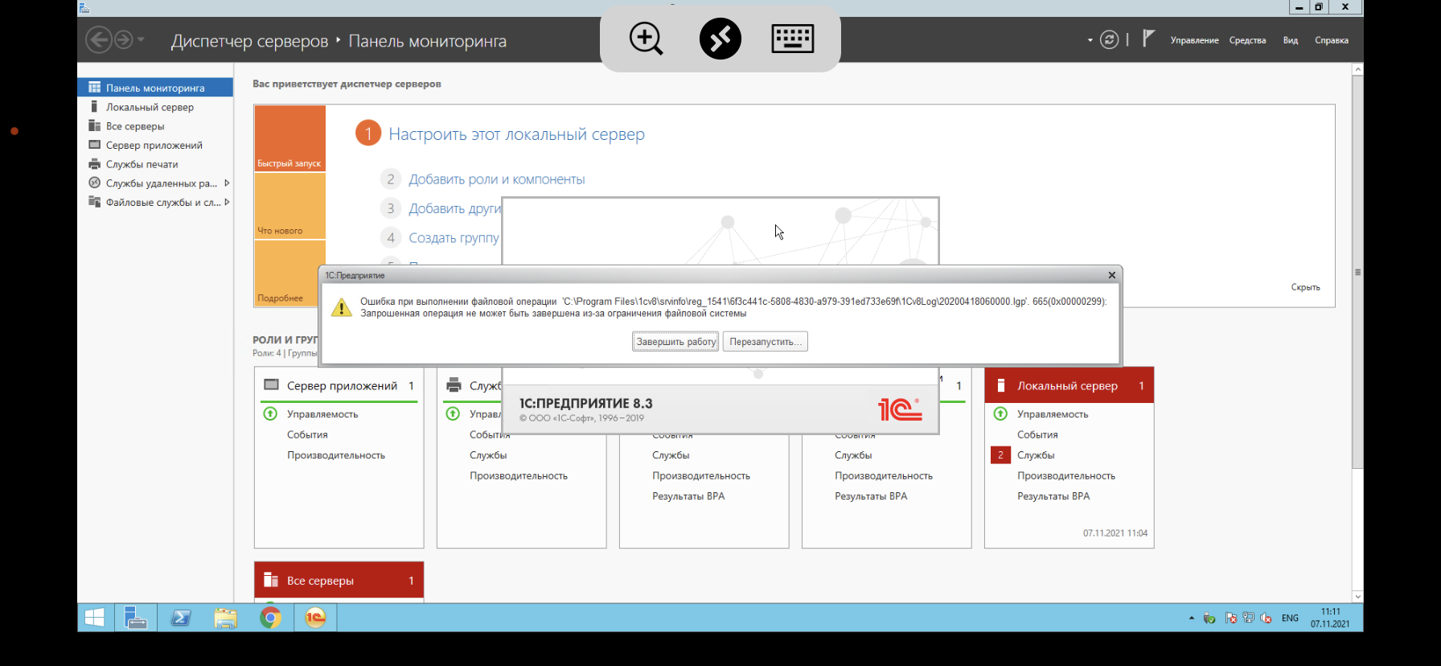Viewport: 1441px width, 666px height.
Task: Expand Файловые службы sidebar item arrow
Action: pos(227,203)
